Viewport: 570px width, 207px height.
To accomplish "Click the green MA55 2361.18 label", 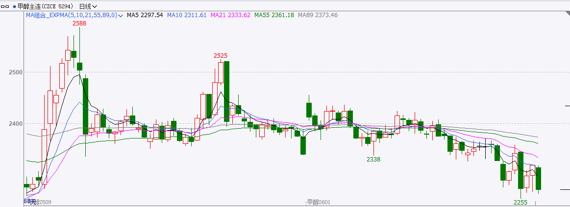I will [x=273, y=15].
